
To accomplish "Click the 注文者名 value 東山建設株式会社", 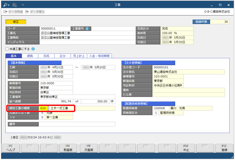I will pyautogui.click(x=189, y=72).
